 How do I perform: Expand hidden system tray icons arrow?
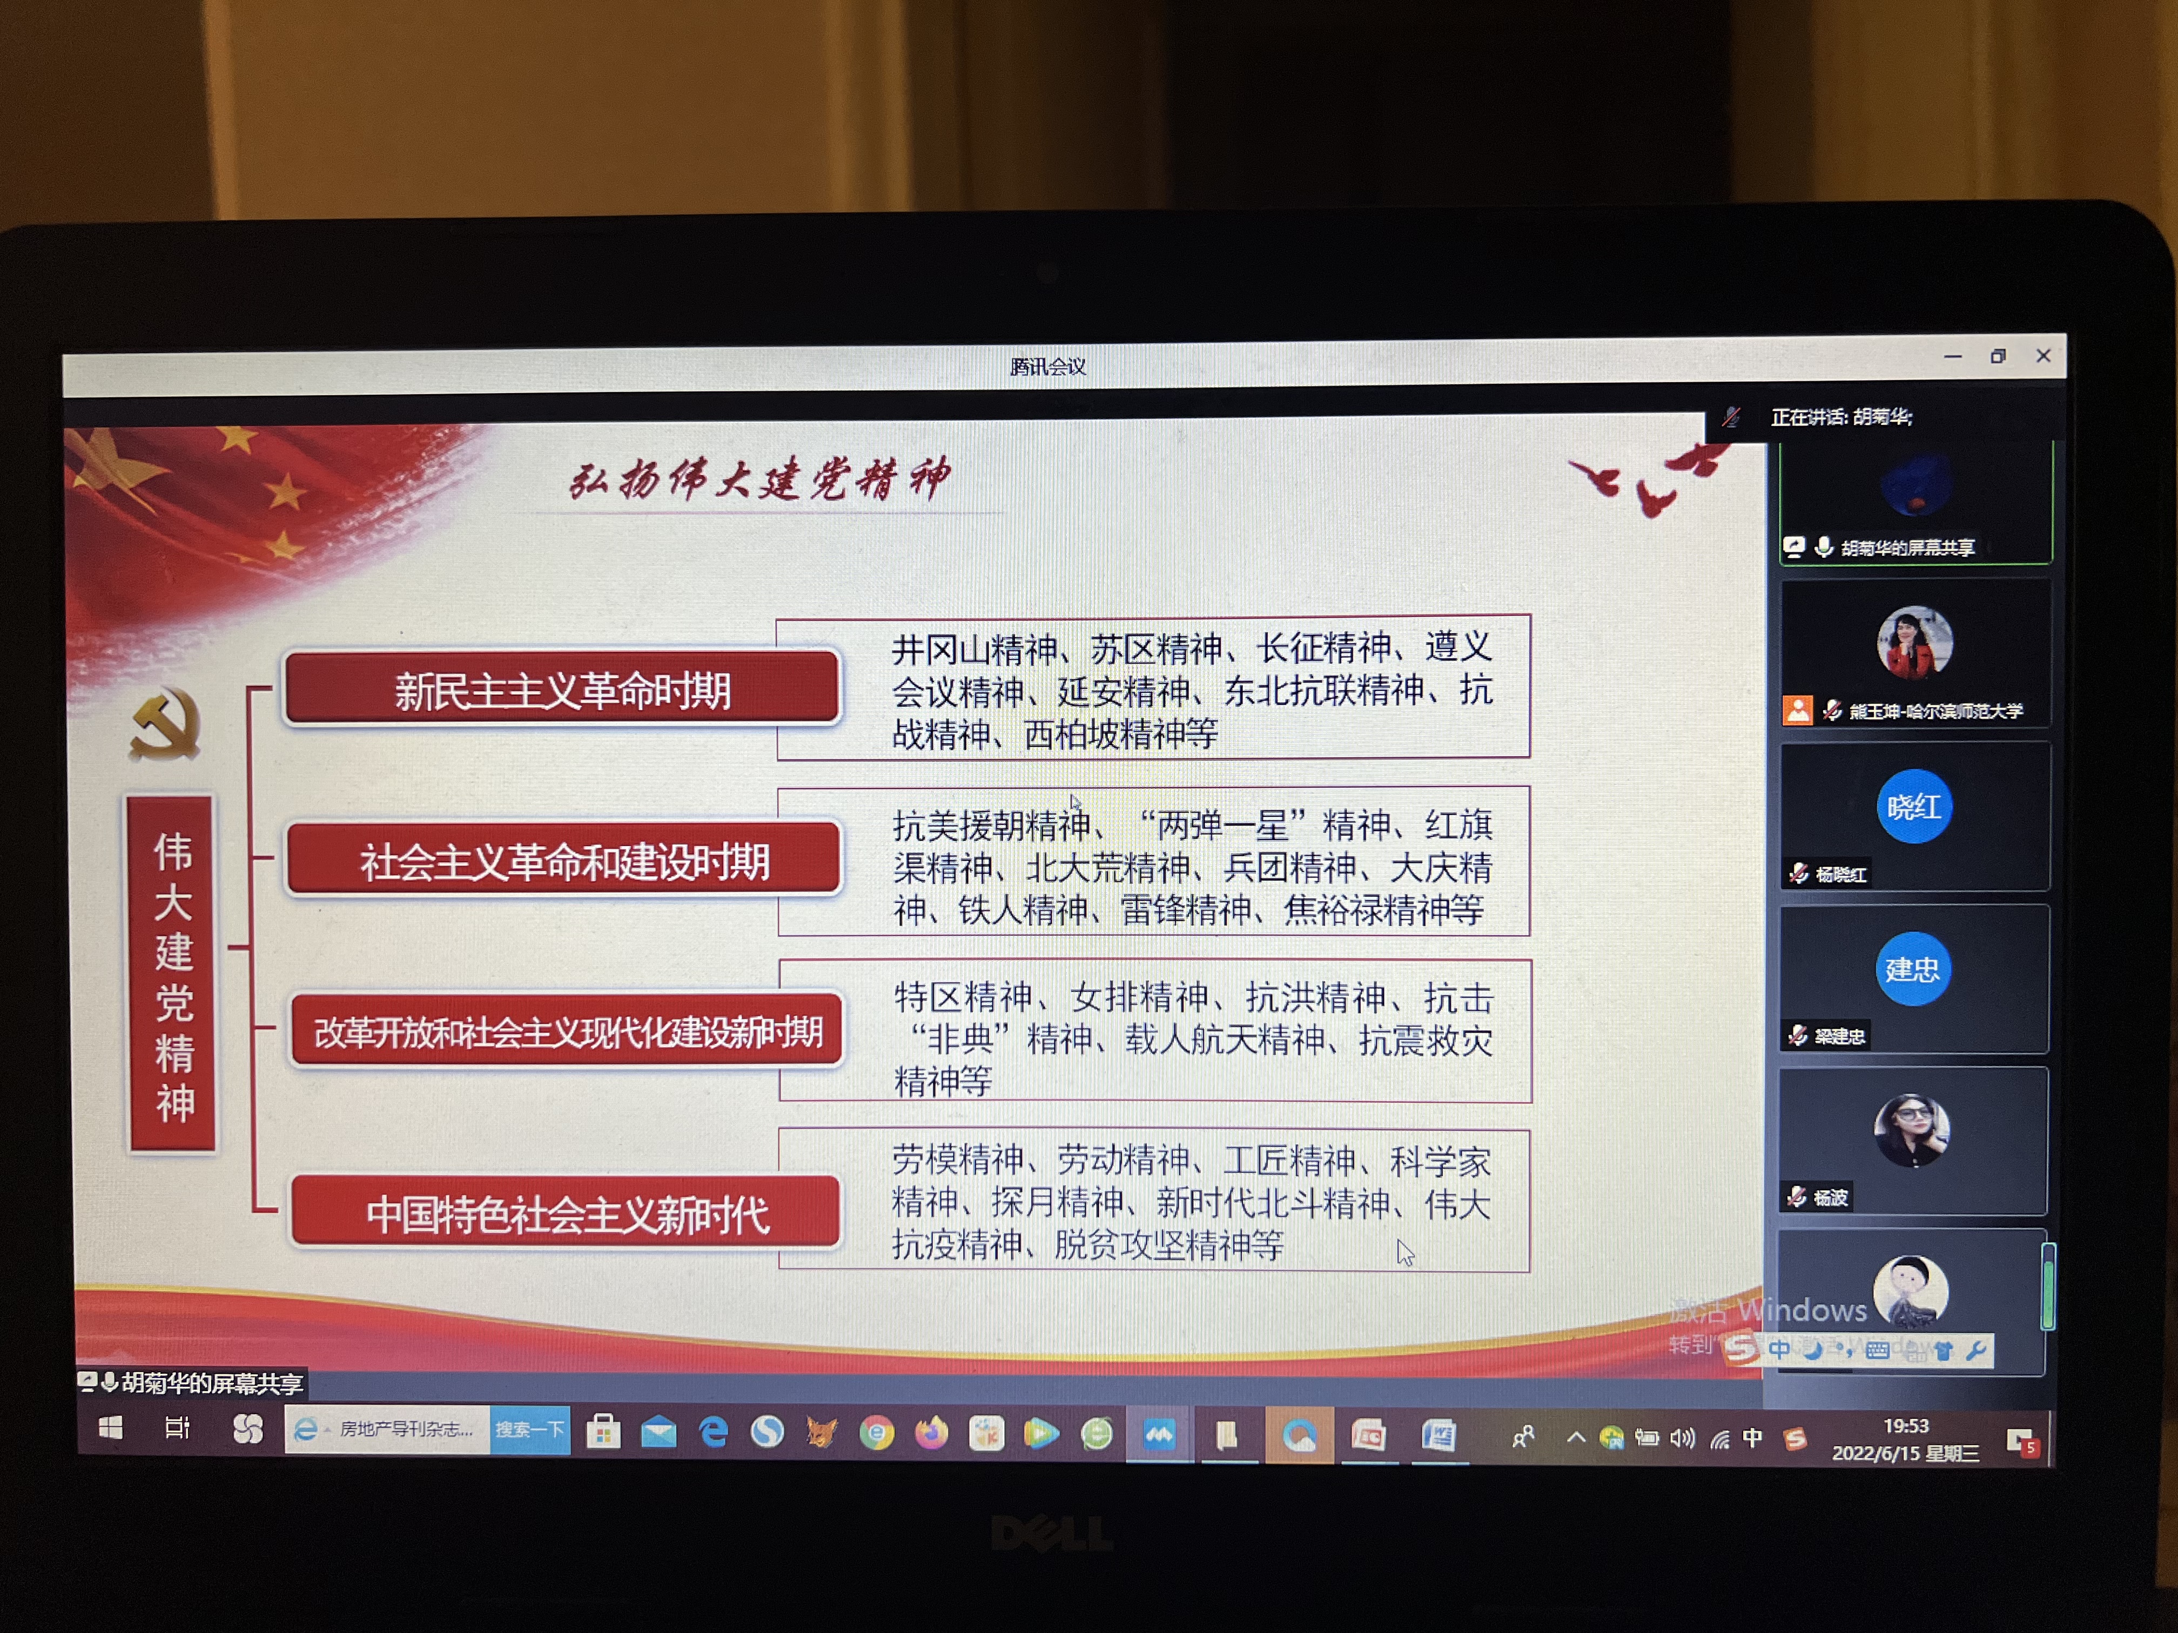tap(1575, 1437)
